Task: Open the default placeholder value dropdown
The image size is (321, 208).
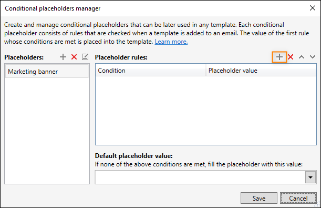Action: tap(310, 177)
